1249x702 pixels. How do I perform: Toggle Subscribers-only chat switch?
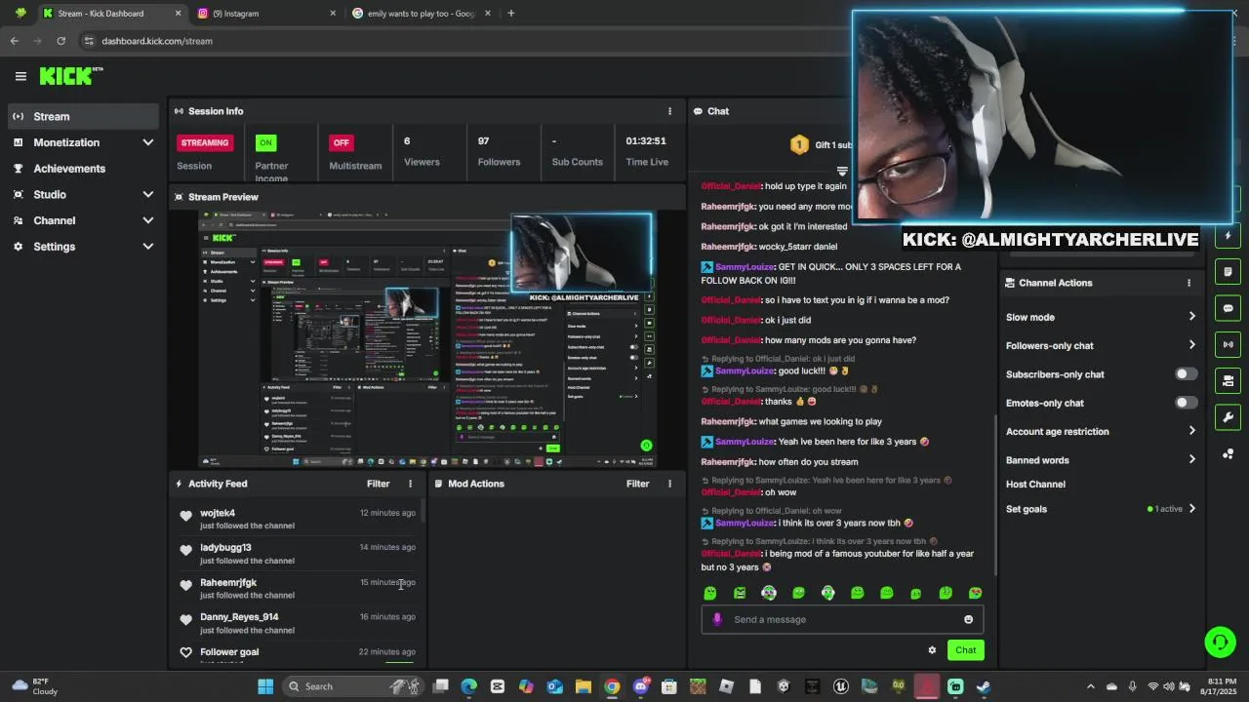tap(1186, 374)
